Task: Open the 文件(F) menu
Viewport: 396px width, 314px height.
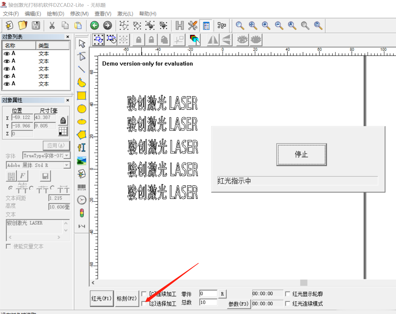Action: coord(11,14)
